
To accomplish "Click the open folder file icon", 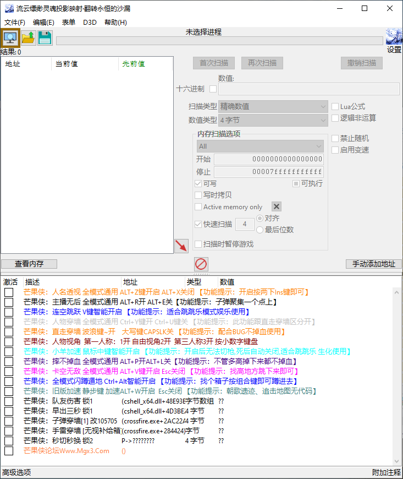I will pyautogui.click(x=29, y=38).
